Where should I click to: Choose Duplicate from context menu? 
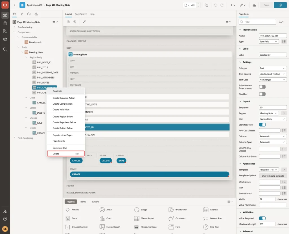pyautogui.click(x=66, y=91)
